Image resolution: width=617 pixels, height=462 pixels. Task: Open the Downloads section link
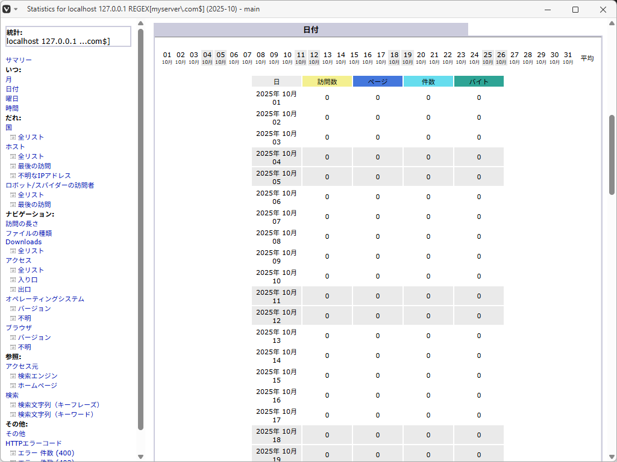[23, 242]
